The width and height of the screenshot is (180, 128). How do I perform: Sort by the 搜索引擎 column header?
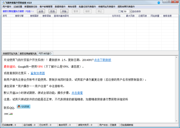point(19,16)
